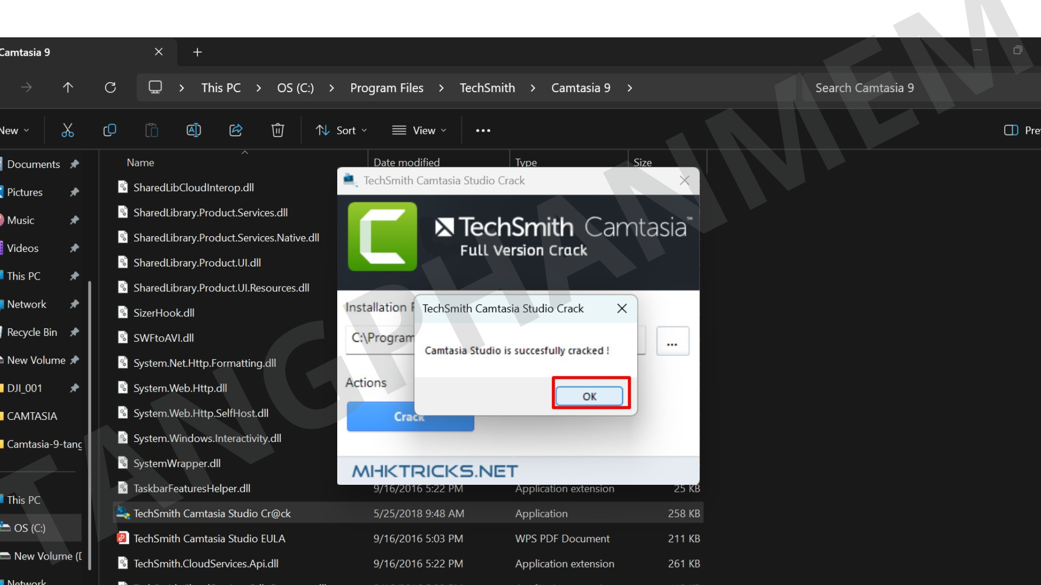Click the This PC breadcrumb
This screenshot has width=1041, height=585.
point(221,88)
